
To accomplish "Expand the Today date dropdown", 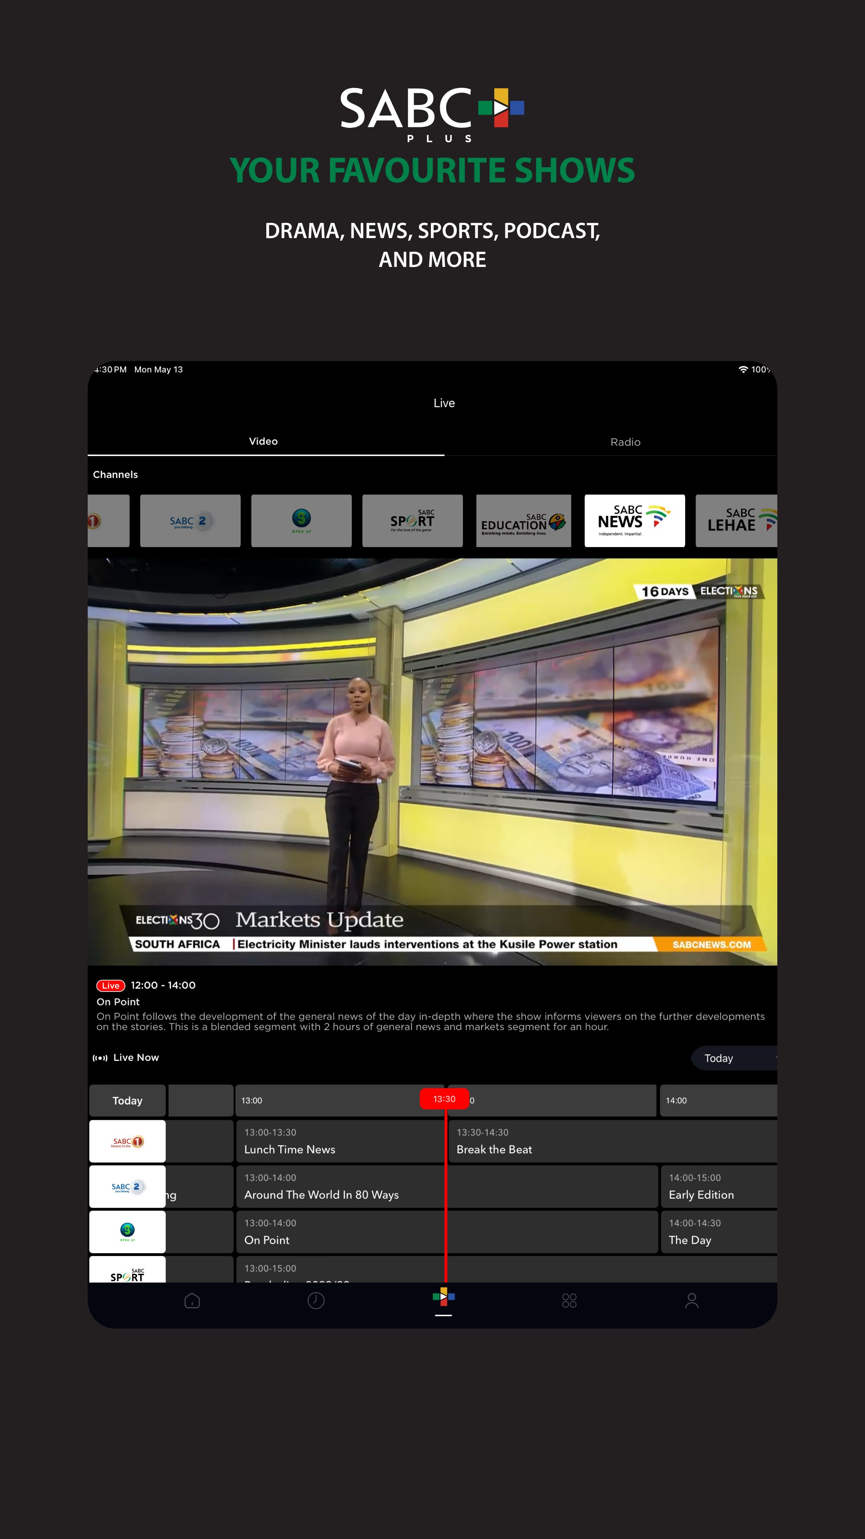I will 734,1058.
